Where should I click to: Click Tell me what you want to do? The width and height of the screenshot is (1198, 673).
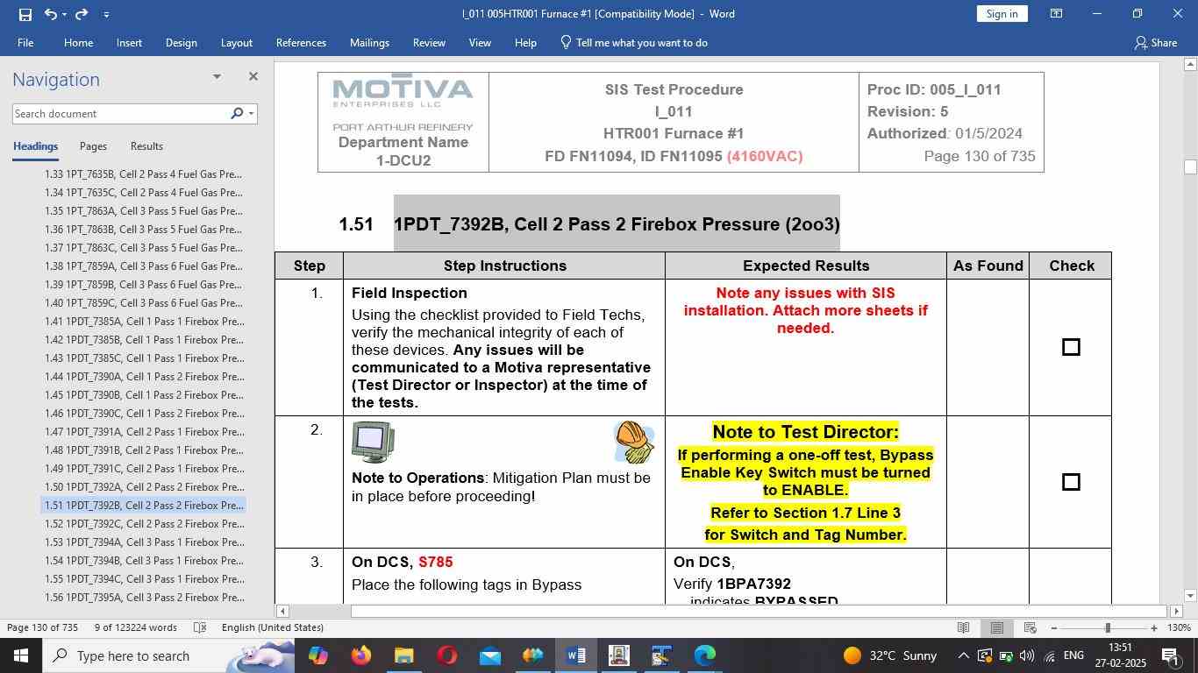(634, 43)
